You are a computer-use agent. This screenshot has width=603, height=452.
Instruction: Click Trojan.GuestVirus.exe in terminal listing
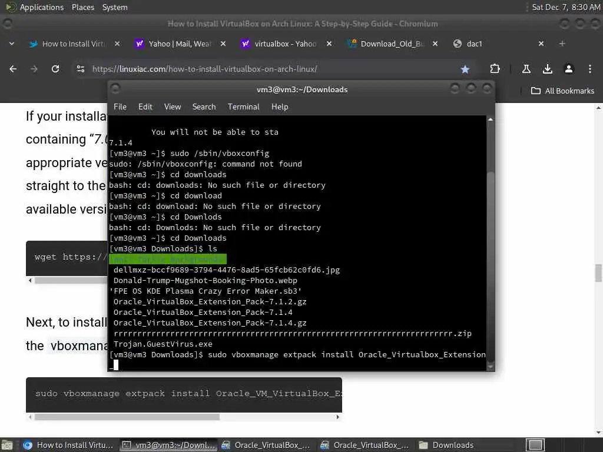pos(163,344)
